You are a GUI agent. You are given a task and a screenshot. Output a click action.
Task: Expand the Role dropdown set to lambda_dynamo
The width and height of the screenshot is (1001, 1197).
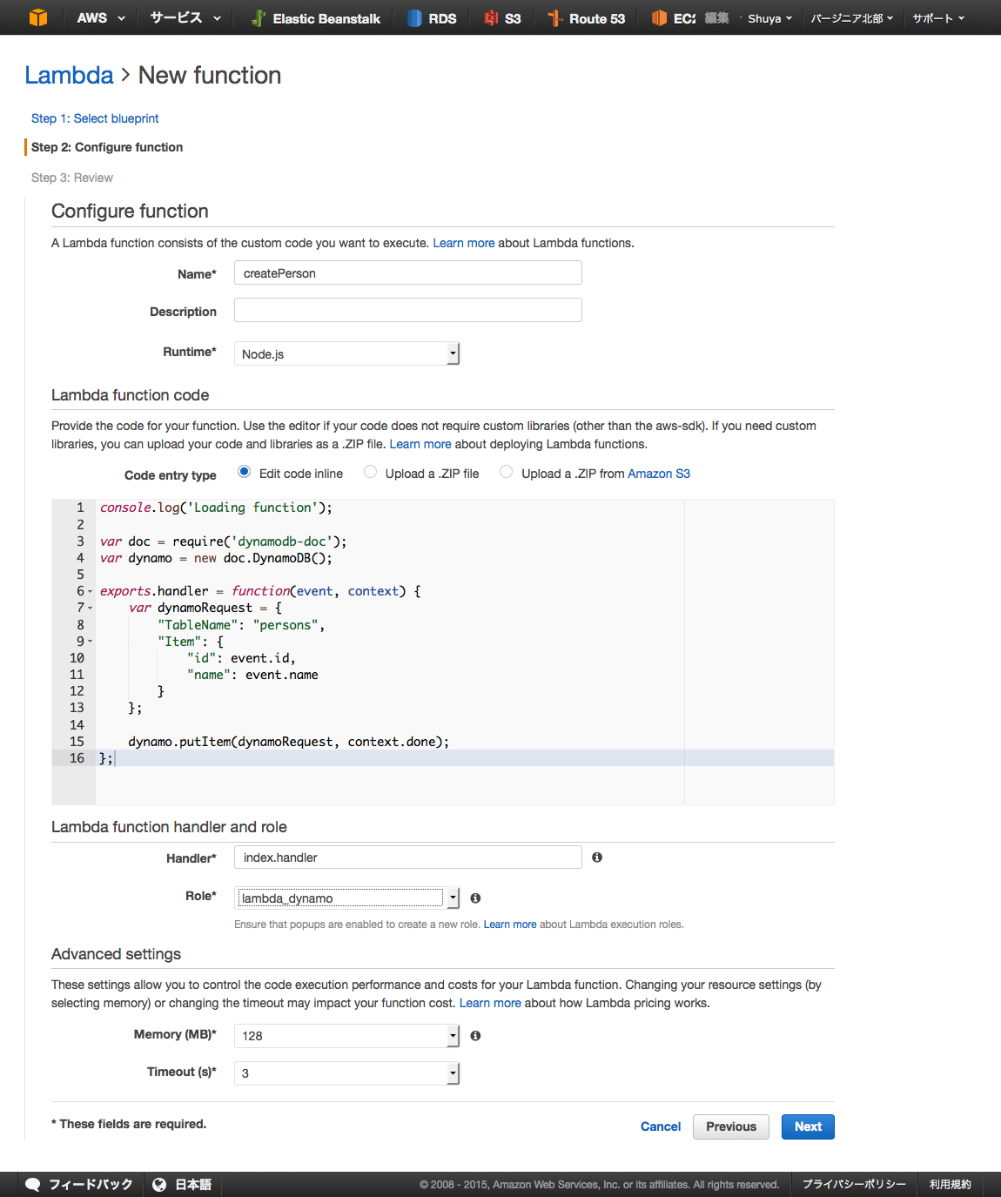point(346,898)
